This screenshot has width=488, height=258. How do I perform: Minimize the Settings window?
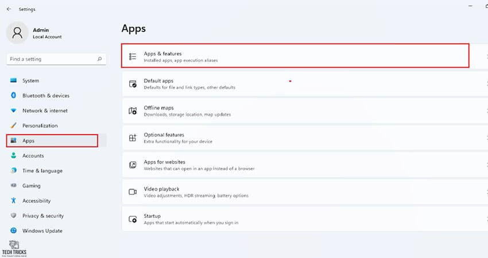(x=470, y=6)
